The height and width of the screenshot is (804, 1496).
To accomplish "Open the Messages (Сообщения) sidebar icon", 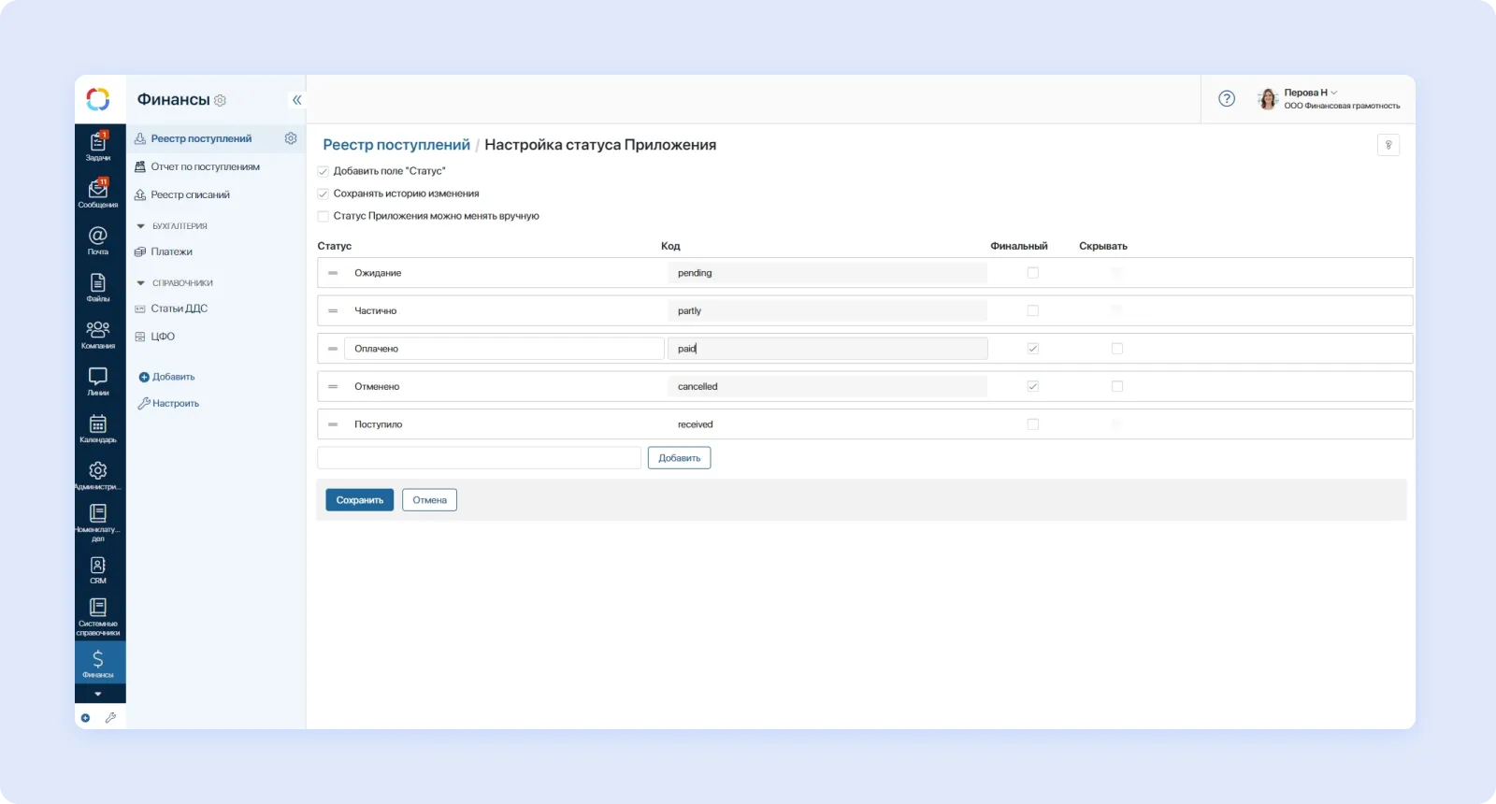I will (98, 193).
